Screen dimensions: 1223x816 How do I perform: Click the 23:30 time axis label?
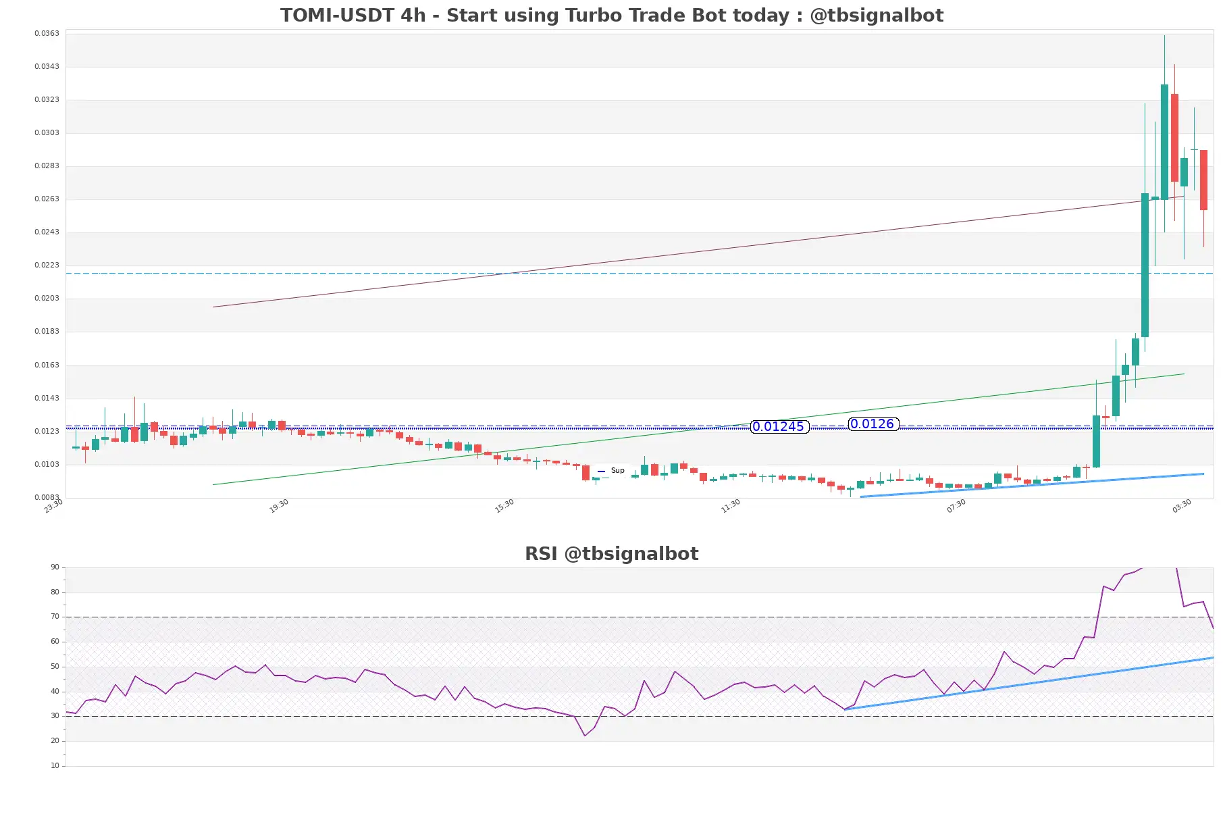pos(53,506)
